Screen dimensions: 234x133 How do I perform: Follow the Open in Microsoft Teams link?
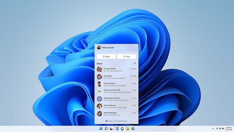pos(116,121)
